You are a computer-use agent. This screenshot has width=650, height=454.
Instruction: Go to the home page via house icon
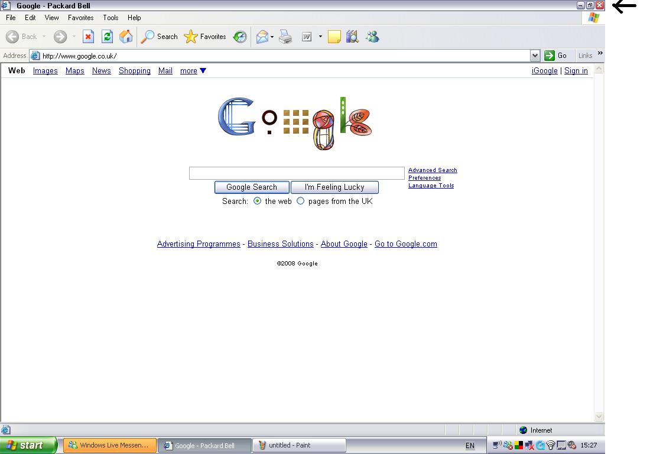(126, 37)
